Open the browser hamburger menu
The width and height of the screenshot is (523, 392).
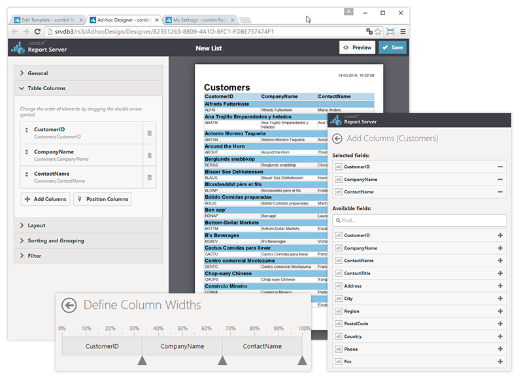click(x=403, y=31)
